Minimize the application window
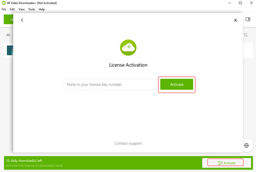The width and height of the screenshot is (256, 172). [x=229, y=3]
